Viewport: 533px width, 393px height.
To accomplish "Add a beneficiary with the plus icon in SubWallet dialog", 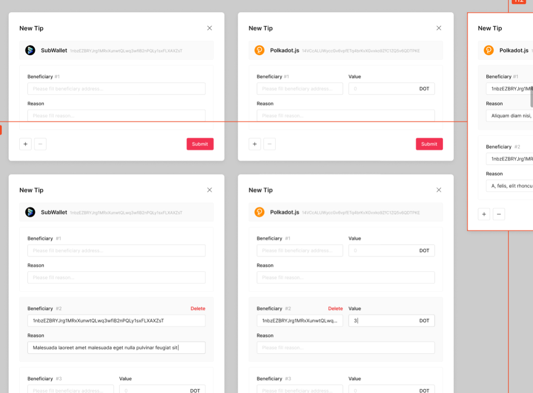I will 25,144.
